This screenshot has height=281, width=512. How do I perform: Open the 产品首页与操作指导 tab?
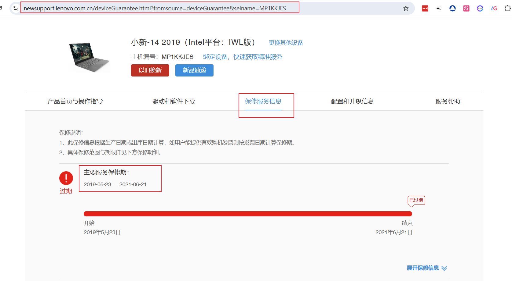click(75, 101)
